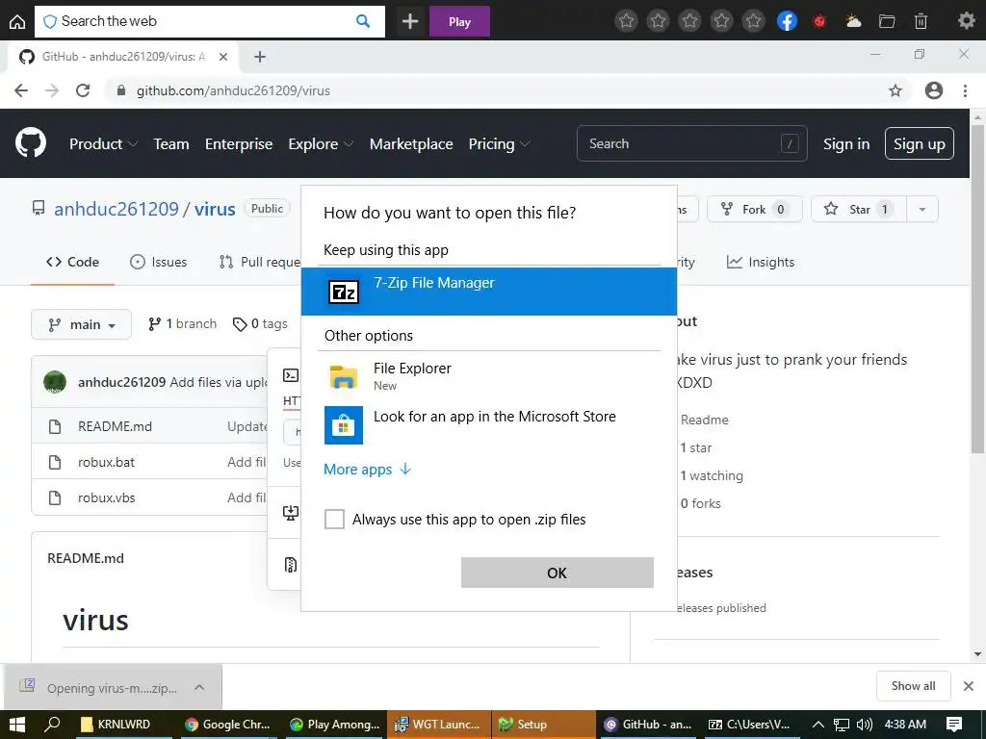Open the Marketplace menu item
The height and width of the screenshot is (739, 986).
(410, 144)
